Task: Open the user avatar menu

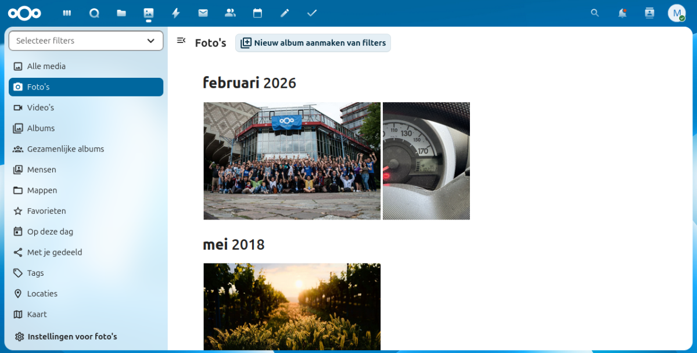Action: (x=676, y=13)
